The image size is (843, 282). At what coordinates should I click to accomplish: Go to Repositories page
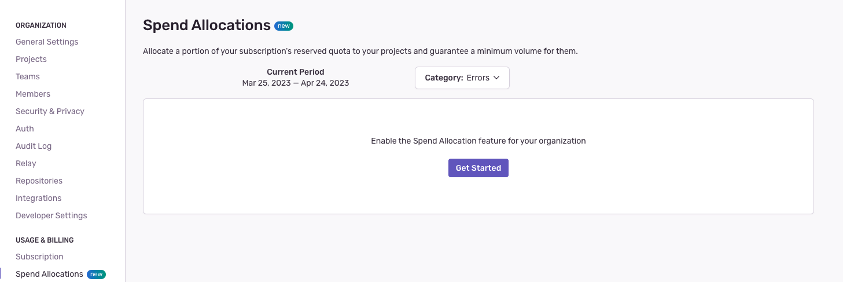[x=39, y=181]
